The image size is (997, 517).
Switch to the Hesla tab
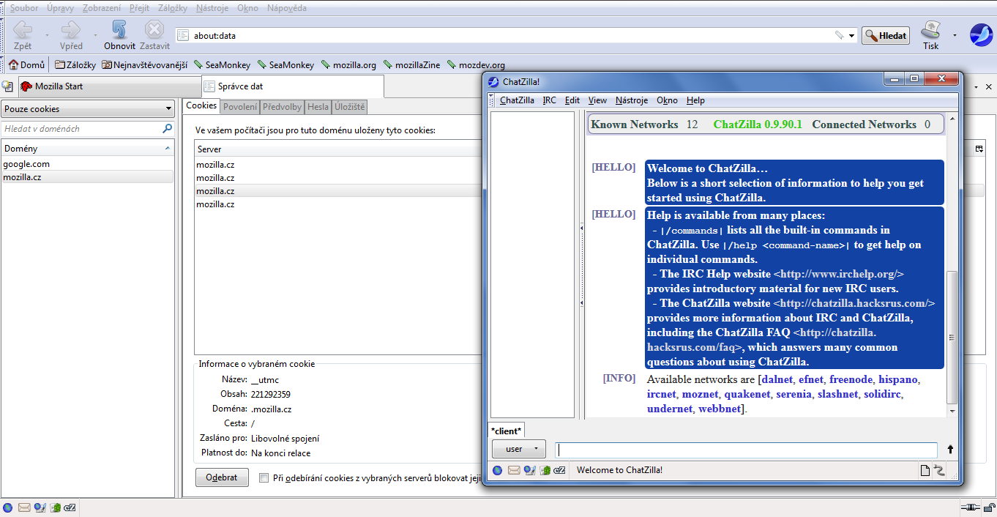[318, 107]
